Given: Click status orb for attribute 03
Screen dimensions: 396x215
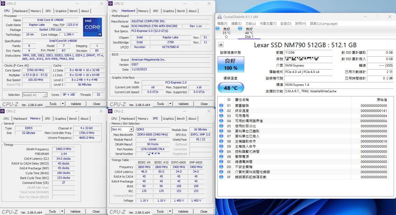Looking at the screenshot, I should click(221, 116).
